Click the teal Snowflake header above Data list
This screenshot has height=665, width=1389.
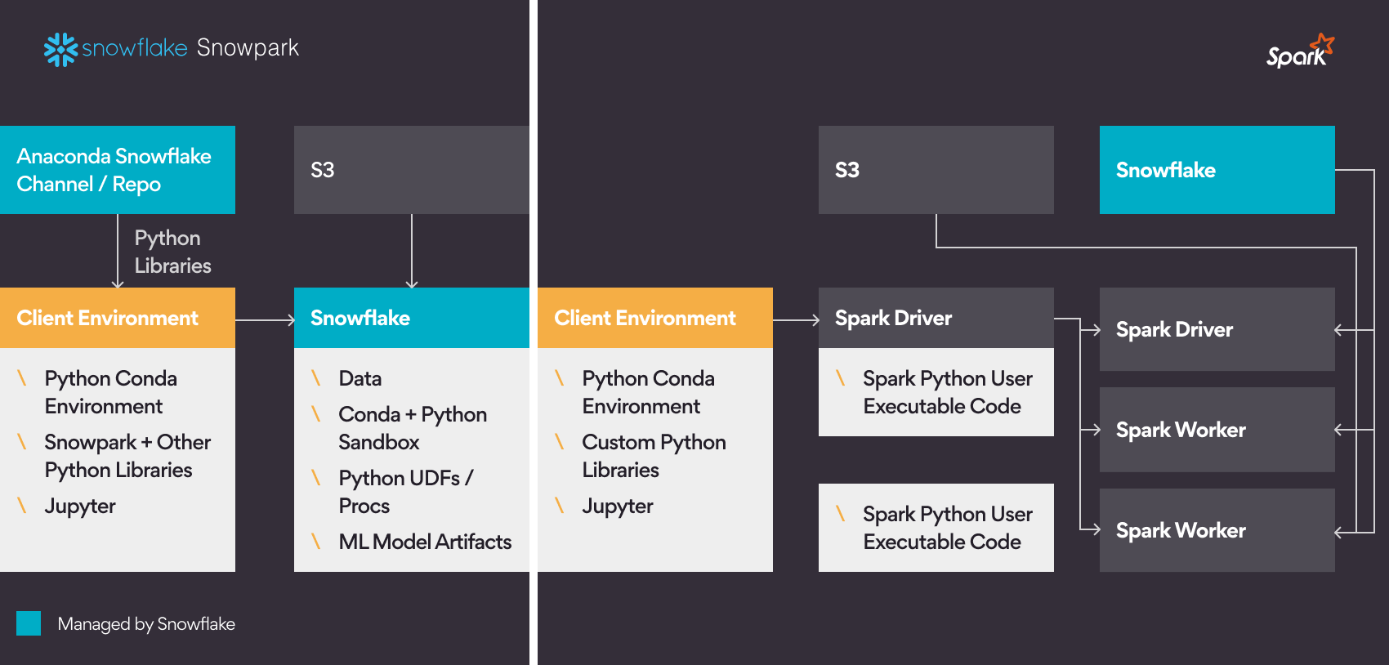click(411, 318)
